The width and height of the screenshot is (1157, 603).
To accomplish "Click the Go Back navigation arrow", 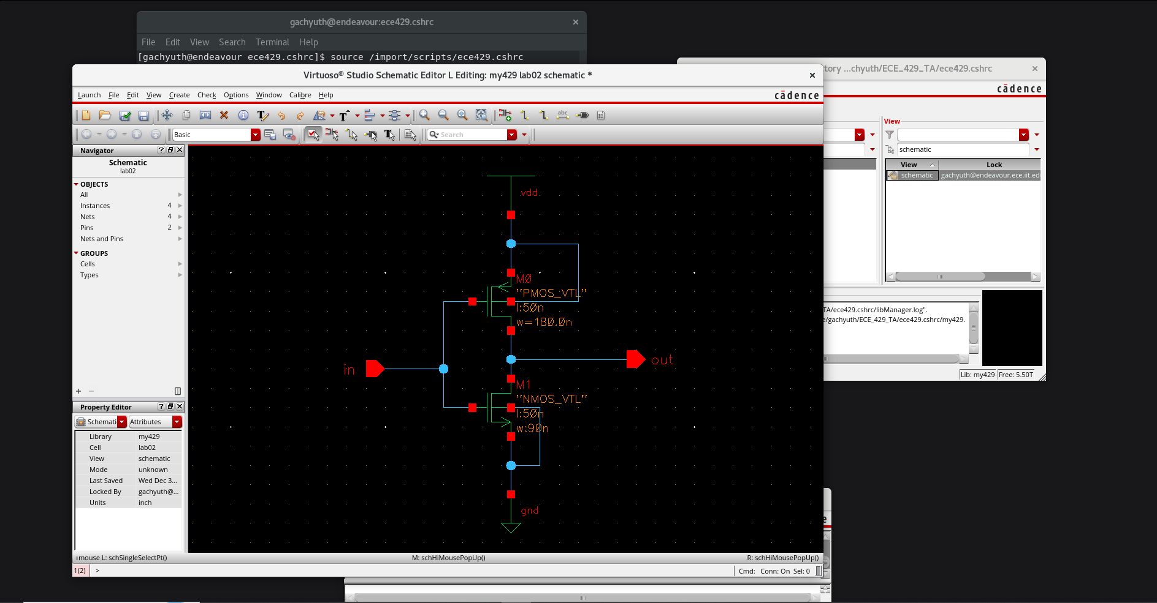I will coord(86,135).
